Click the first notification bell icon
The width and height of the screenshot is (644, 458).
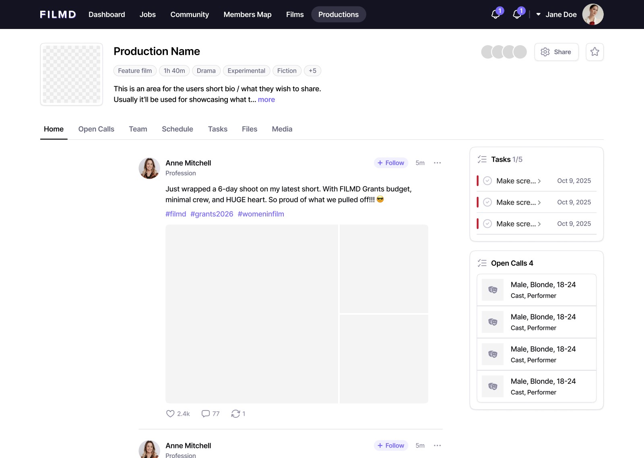495,14
